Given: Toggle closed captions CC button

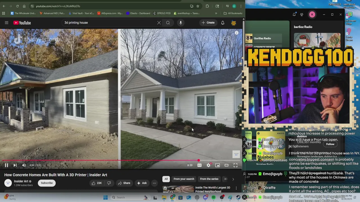Looking at the screenshot, I should coord(199,165).
